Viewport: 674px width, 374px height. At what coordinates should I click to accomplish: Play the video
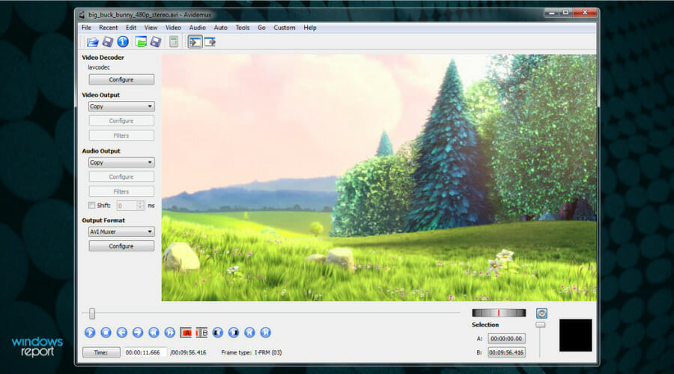[90, 332]
